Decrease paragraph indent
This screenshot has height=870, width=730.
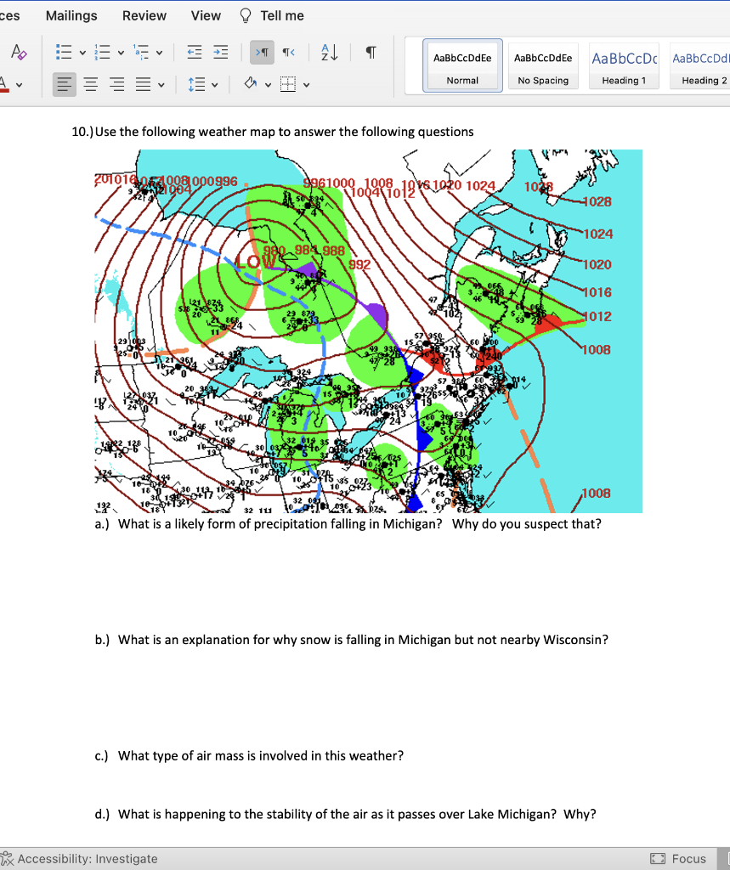pyautogui.click(x=195, y=52)
